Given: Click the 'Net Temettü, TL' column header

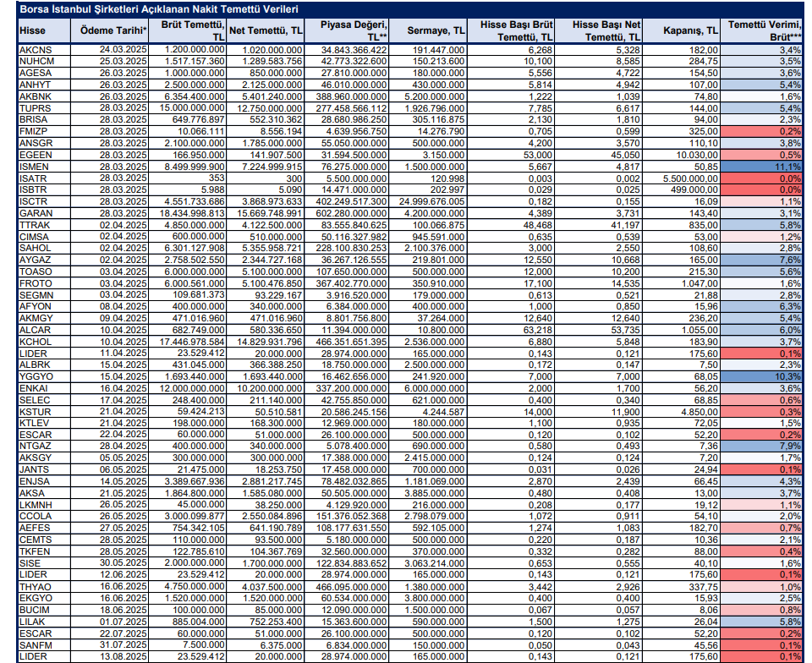Looking at the screenshot, I should click(x=266, y=30).
